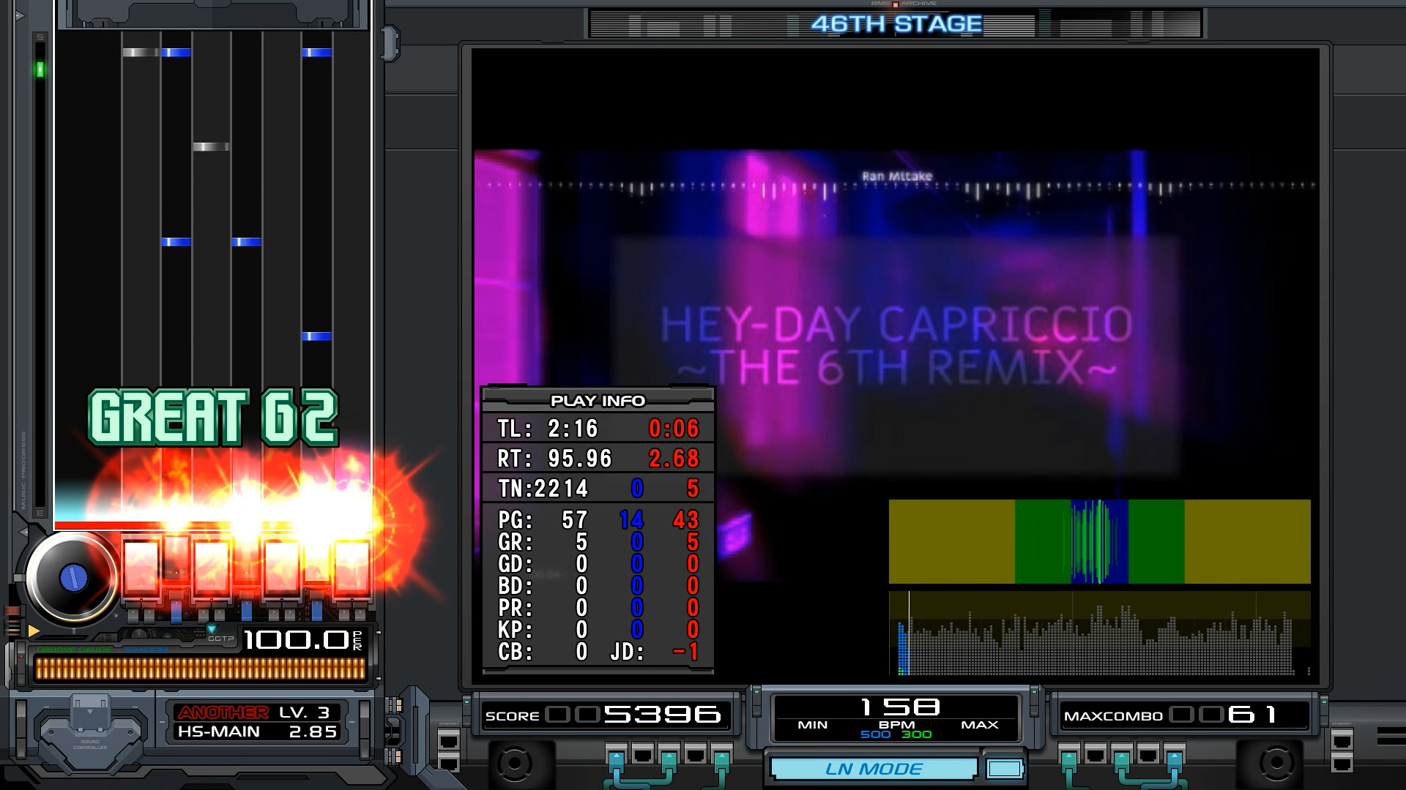Viewport: 1406px width, 790px height.
Task: Click the cyan GGTP triangle marker
Action: point(212,629)
